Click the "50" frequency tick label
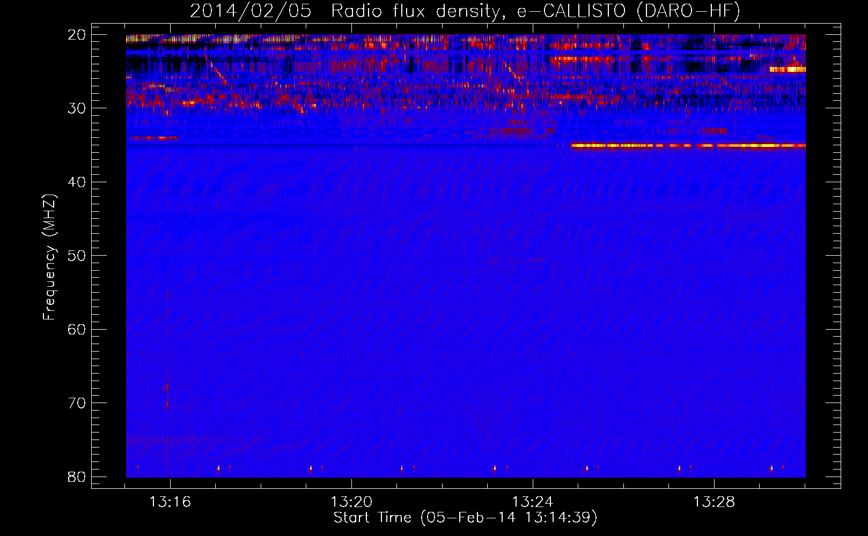Viewport: 868px width, 536px height. (77, 256)
